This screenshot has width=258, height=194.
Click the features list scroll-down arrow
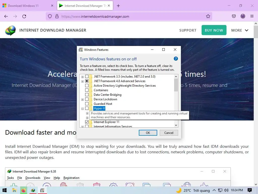[176, 125]
